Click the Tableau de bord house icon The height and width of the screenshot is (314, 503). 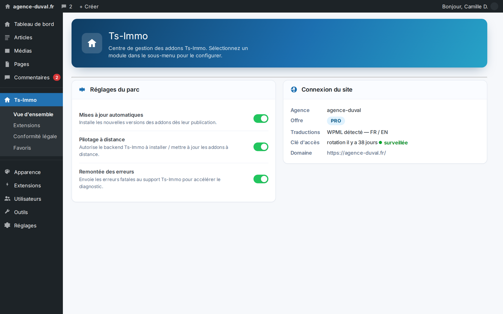pos(7,24)
